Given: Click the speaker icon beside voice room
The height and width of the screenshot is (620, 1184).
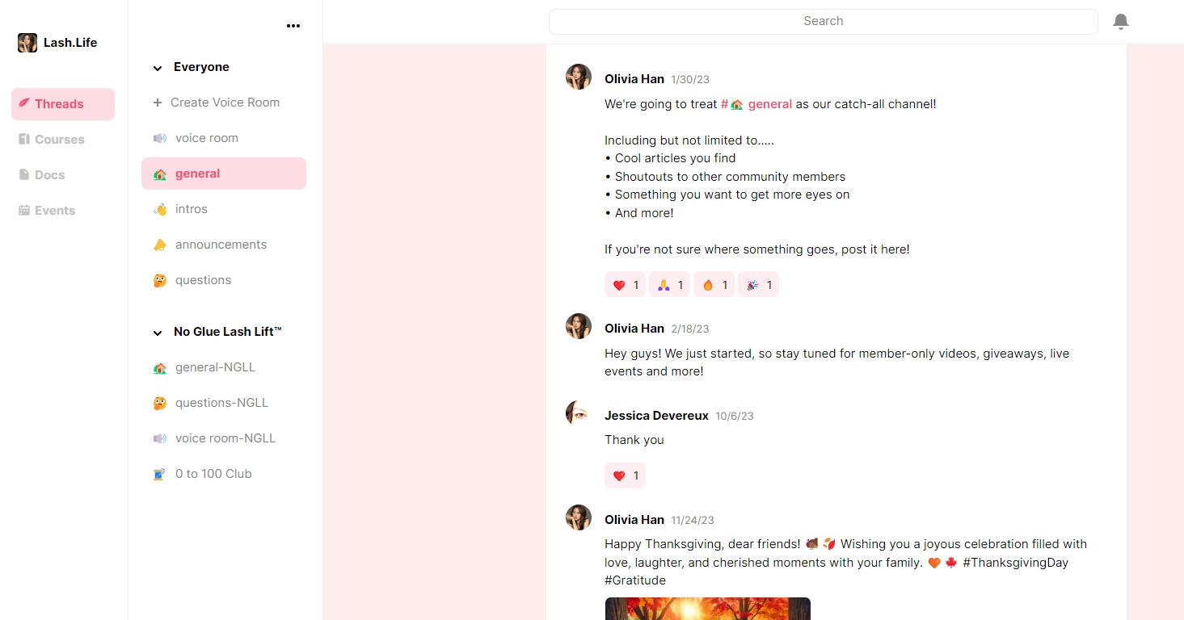Looking at the screenshot, I should coord(160,138).
